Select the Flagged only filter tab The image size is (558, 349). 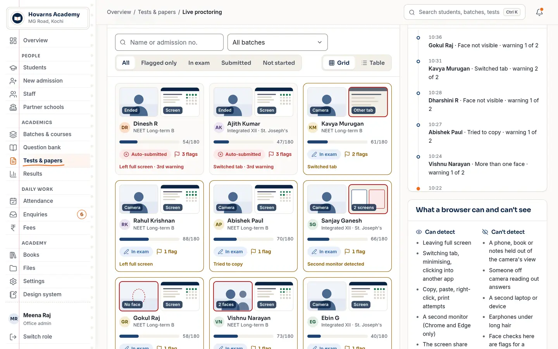(159, 63)
